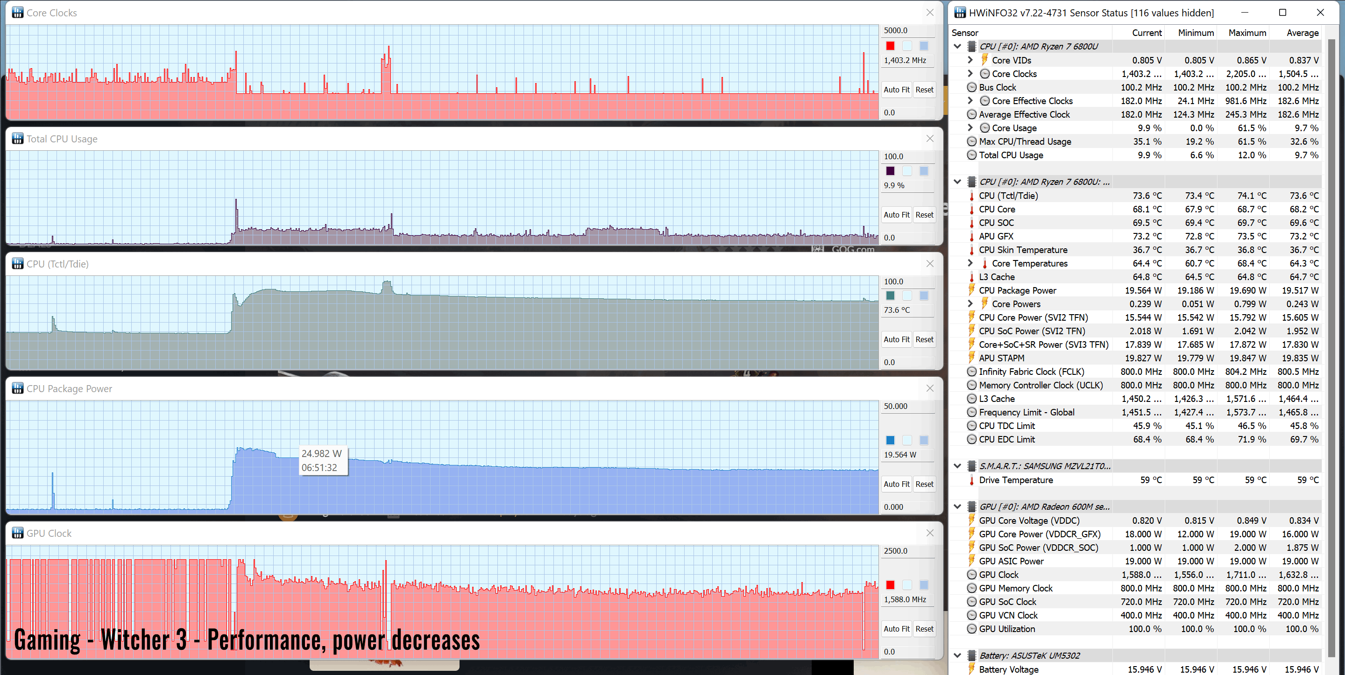The width and height of the screenshot is (1345, 675).
Task: Collapse the CPU [#0]: AMD Ryzen 7 6800U group
Action: click(x=957, y=47)
